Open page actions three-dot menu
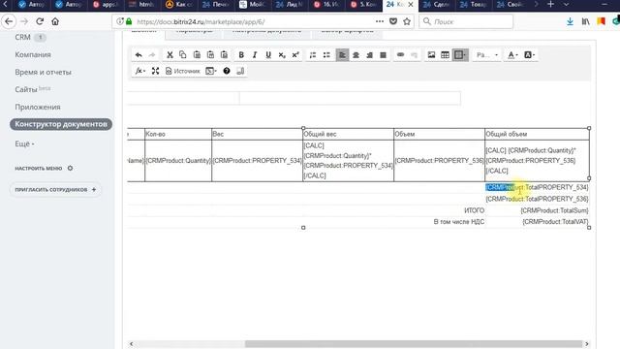Viewport: 620px width, 349px height. 380,21
